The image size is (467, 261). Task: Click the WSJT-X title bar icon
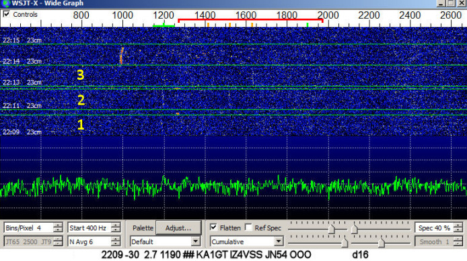pyautogui.click(x=5, y=3)
